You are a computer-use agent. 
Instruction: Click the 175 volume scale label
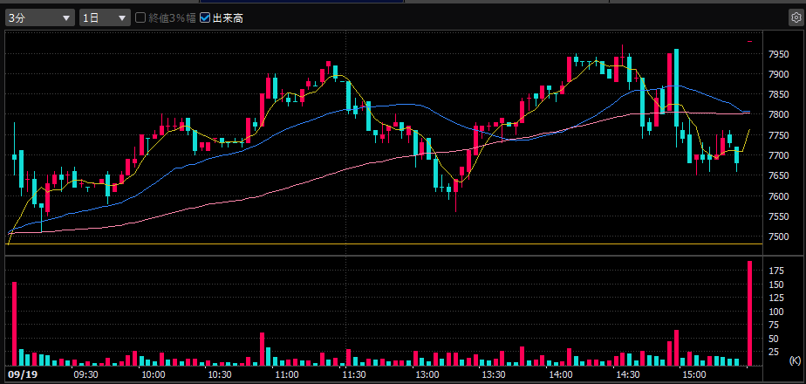coord(775,271)
